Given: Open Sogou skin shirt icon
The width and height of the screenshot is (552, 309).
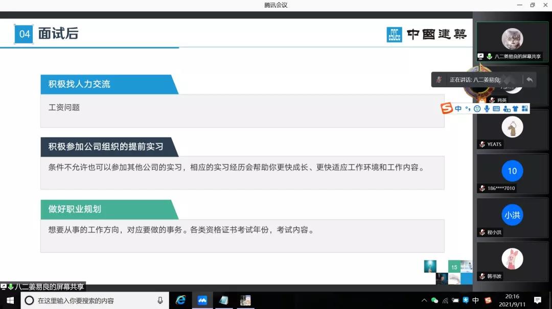Looking at the screenshot, I should point(515,108).
